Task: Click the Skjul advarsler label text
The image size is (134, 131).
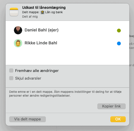Action: (x=28, y=78)
